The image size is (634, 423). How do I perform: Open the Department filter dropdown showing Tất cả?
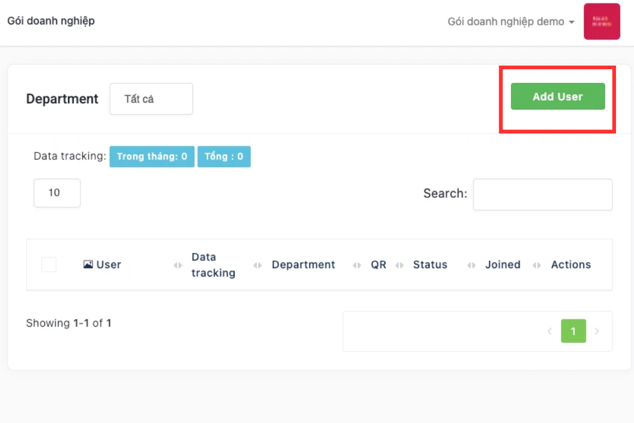tap(151, 99)
